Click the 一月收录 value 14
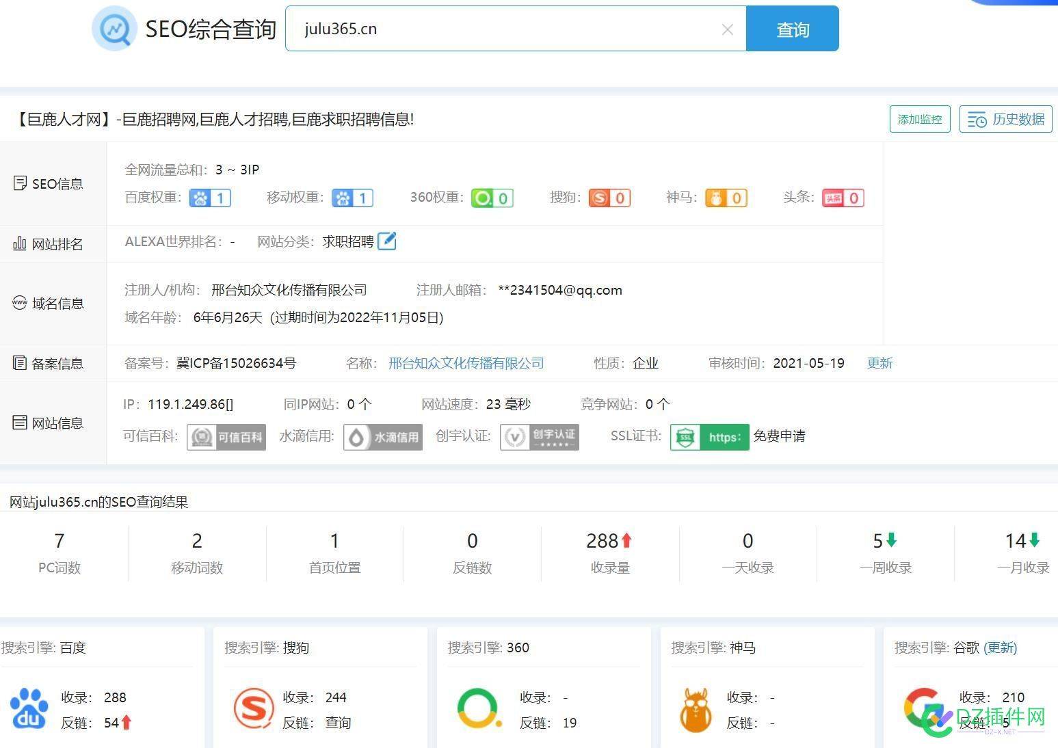 (1016, 541)
